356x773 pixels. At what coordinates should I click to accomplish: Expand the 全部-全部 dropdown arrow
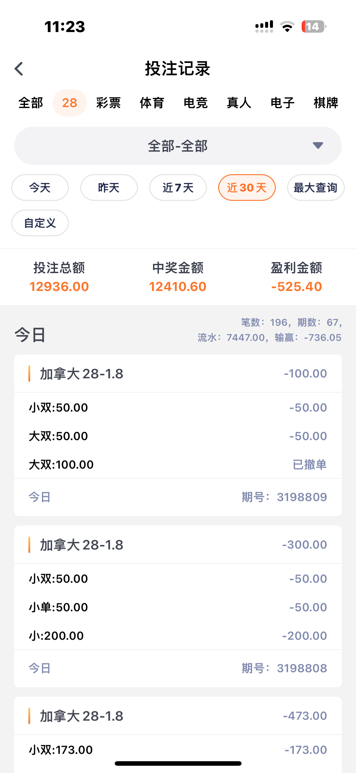(318, 145)
